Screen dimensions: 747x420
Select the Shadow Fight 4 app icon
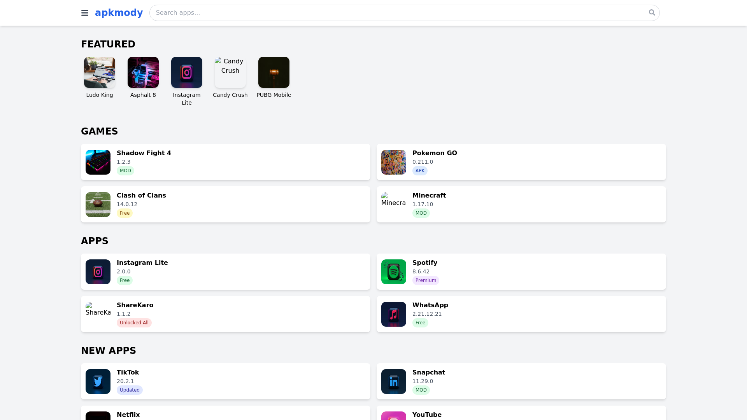coord(98,162)
